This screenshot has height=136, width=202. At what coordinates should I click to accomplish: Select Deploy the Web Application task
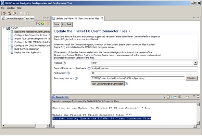pyautogui.click(x=28, y=52)
